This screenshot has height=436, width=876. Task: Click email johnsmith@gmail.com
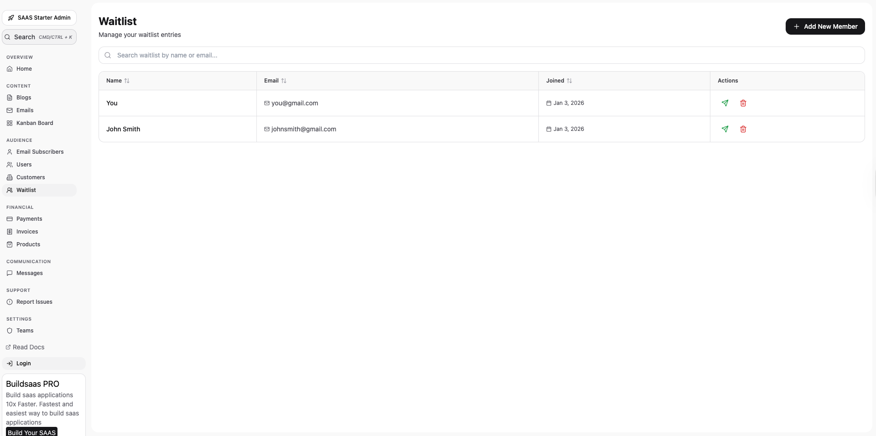pos(304,129)
